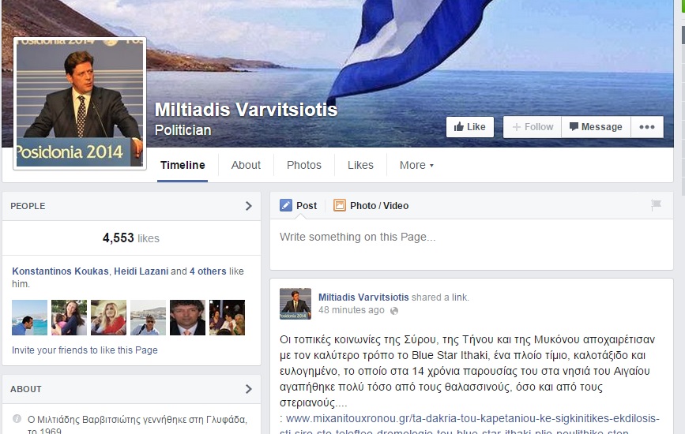Image resolution: width=685 pixels, height=434 pixels.
Task: Switch to the About tab
Action: pyautogui.click(x=246, y=165)
